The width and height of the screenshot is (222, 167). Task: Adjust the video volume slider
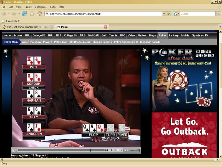[x=134, y=150]
